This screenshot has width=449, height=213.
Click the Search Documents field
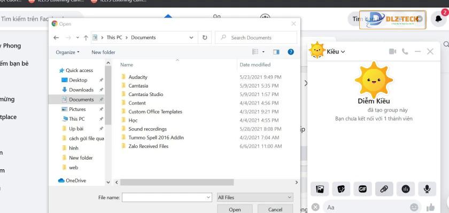pyautogui.click(x=256, y=37)
